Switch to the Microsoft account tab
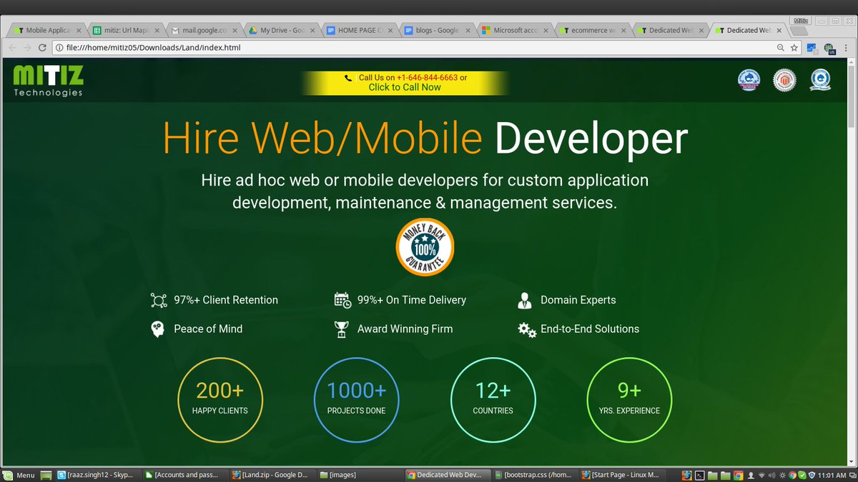This screenshot has width=858, height=482. coord(514,31)
